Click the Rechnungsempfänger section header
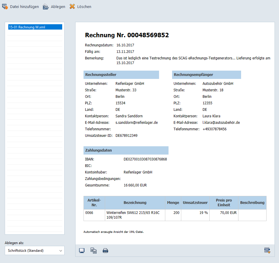Image resolution: width=279 pixels, height=263 pixels. click(x=206, y=75)
